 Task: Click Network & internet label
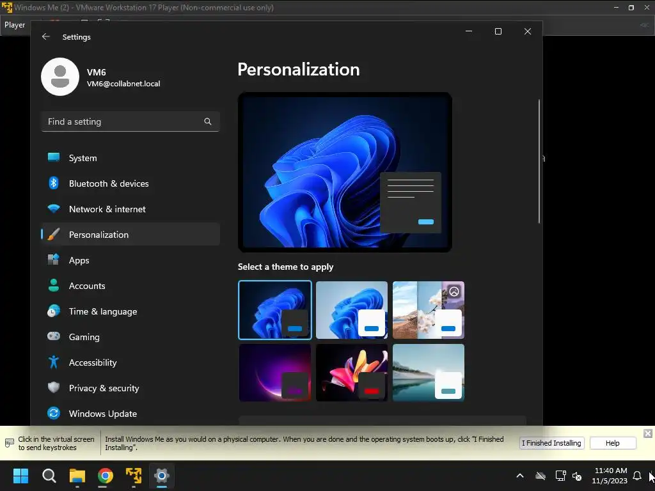[107, 209]
